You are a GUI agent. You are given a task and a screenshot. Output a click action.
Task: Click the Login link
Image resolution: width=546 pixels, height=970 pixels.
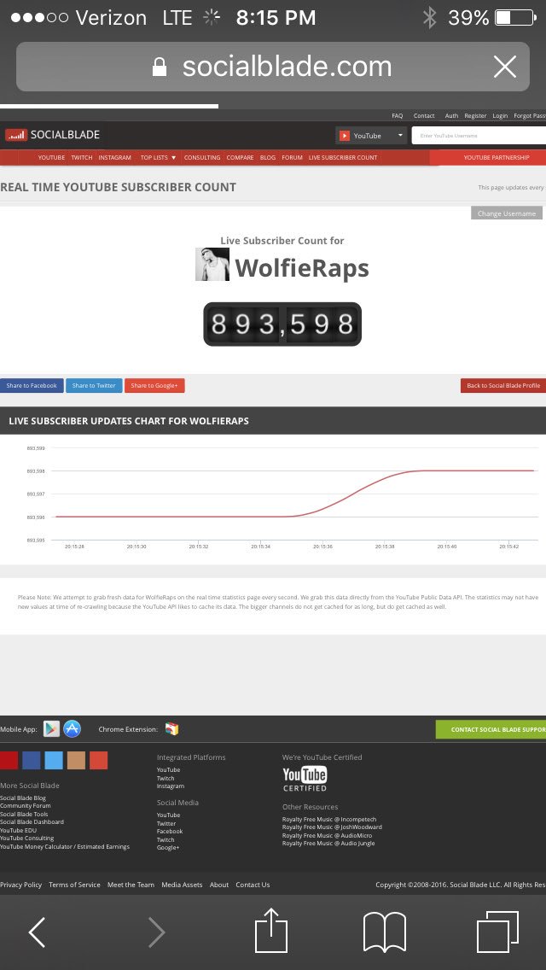[500, 115]
